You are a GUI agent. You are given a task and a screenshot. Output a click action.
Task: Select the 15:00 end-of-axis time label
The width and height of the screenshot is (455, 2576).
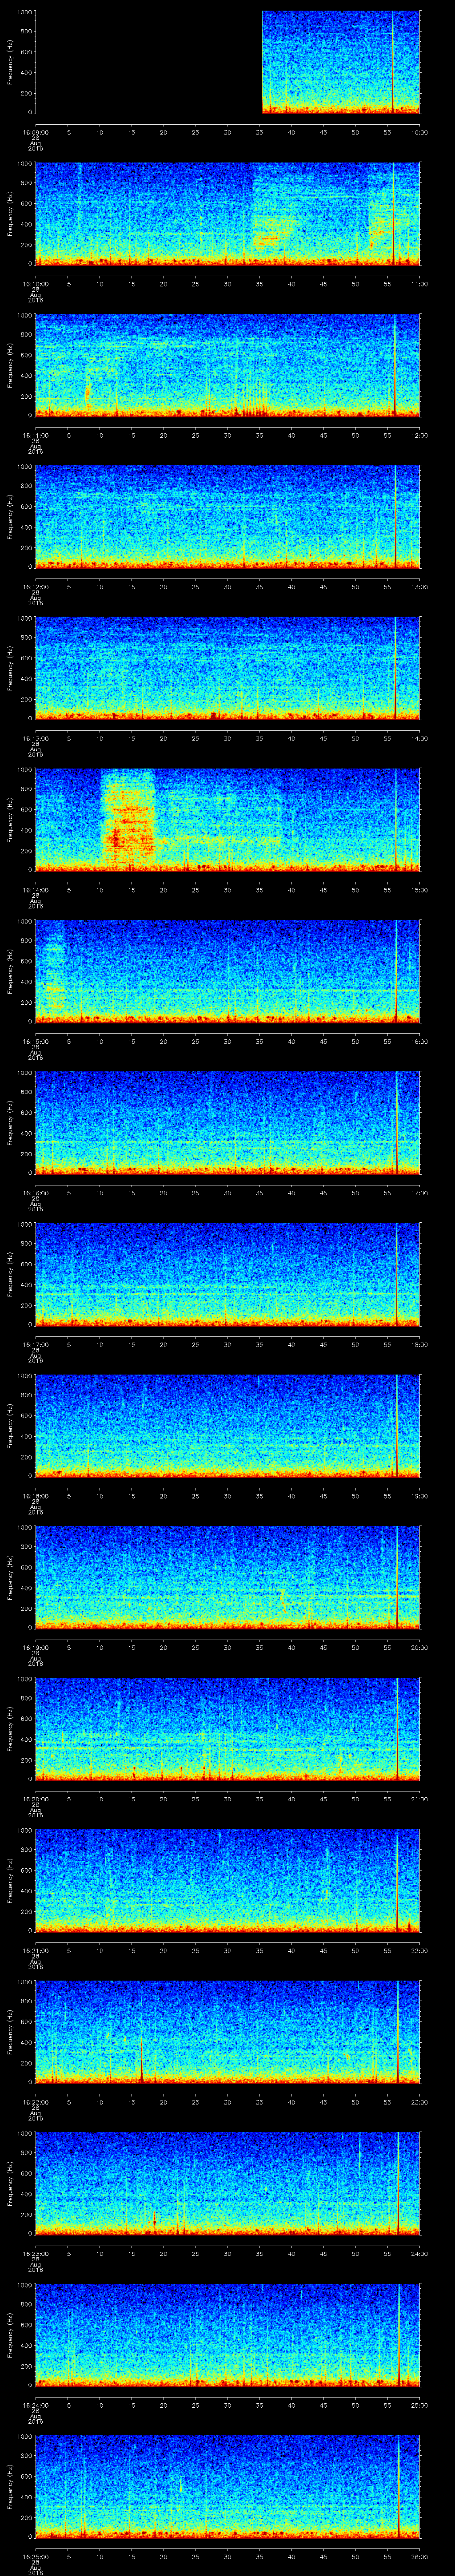coord(419,890)
